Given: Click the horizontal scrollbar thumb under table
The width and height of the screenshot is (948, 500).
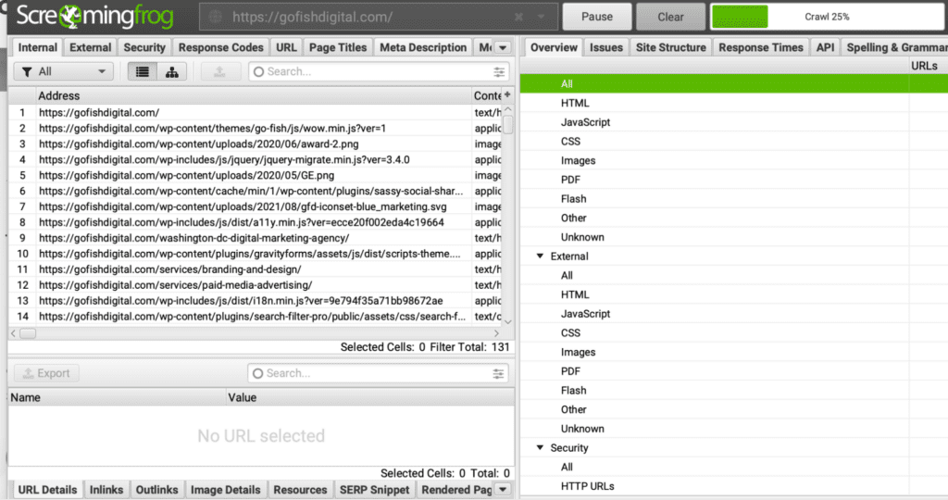Looking at the screenshot, I should click(x=28, y=333).
